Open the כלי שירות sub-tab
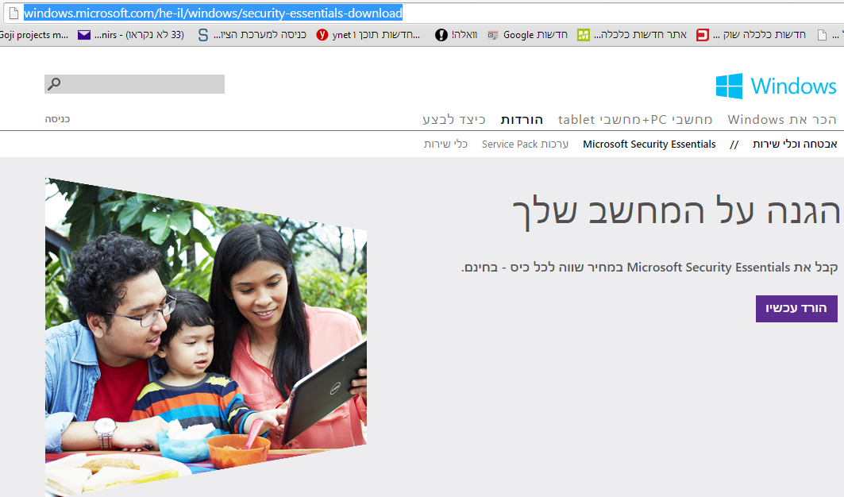 pos(445,144)
